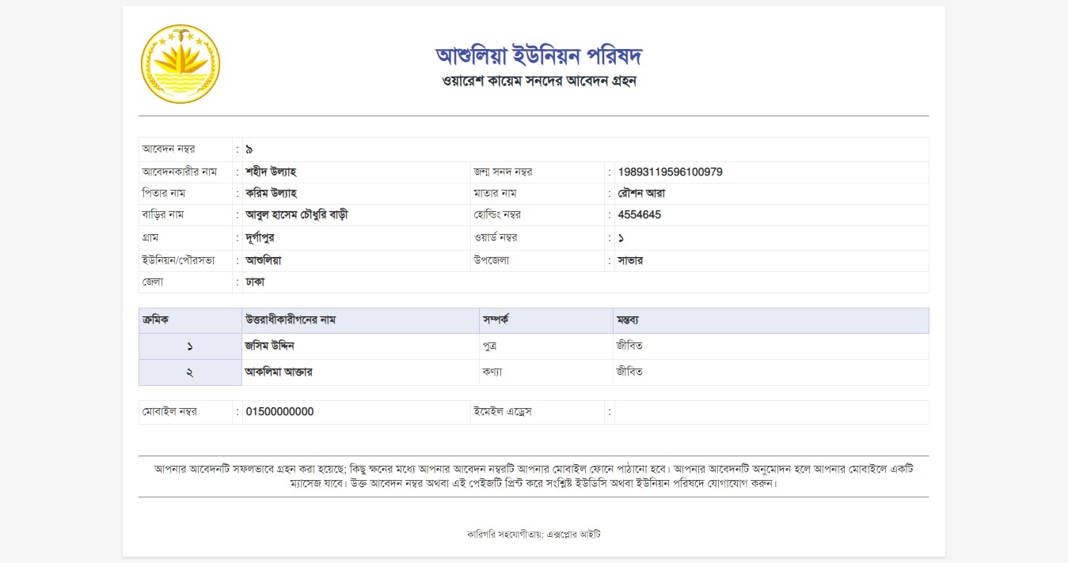The image size is (1068, 563).
Task: Select the উপজেলা label
Action: [490, 260]
